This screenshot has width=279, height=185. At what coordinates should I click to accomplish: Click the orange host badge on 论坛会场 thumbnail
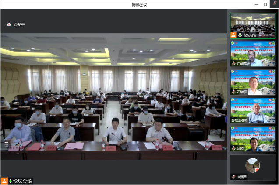click(234, 35)
